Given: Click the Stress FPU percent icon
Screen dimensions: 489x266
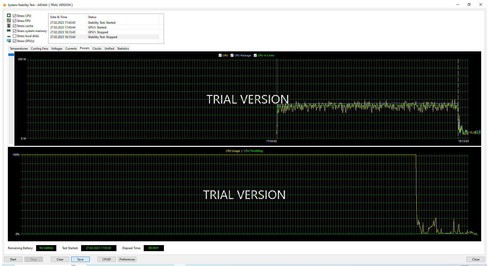Looking at the screenshot, I should pyautogui.click(x=9, y=21).
